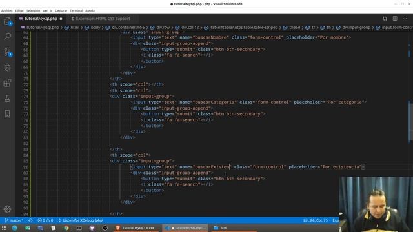Click line number 74 in the gutter

[26, 96]
